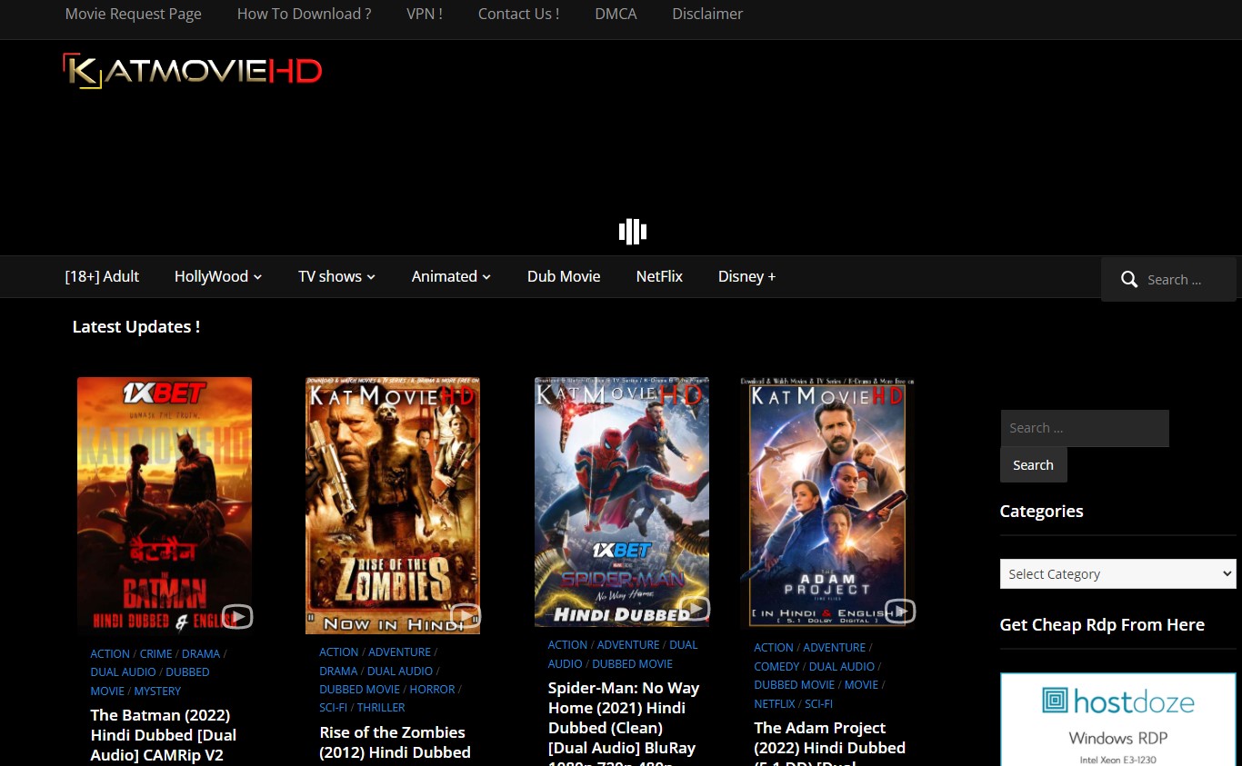Open the Select Category combo box
This screenshot has width=1242, height=766.
click(1117, 574)
